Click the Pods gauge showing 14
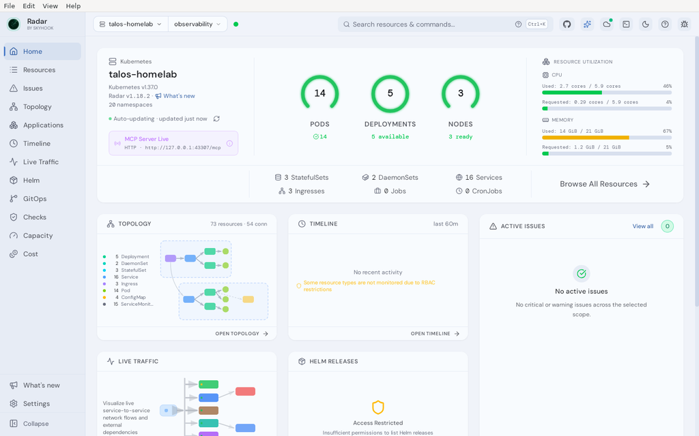 click(x=319, y=93)
